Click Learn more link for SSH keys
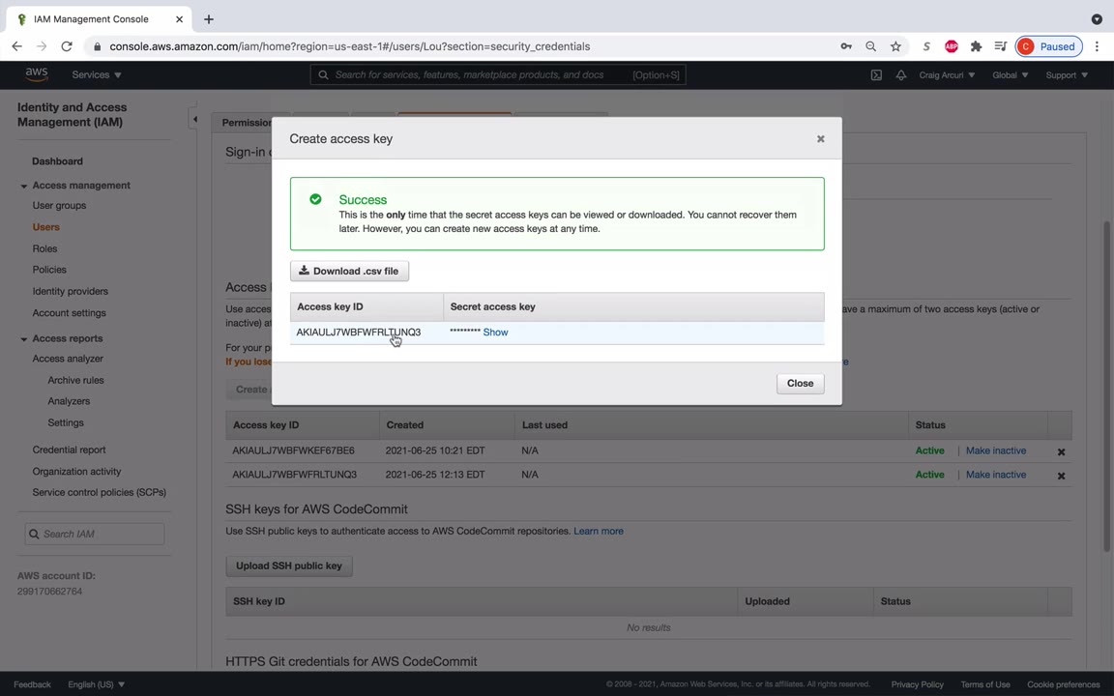The width and height of the screenshot is (1114, 696). click(599, 532)
